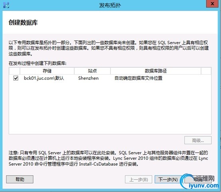This screenshot has width=221, height=192.
Task: Click the 数据库路径 column header
Action: 156,71
